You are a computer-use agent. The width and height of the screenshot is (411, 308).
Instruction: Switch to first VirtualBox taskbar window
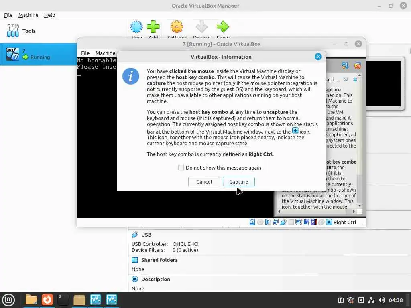pyautogui.click(x=95, y=300)
